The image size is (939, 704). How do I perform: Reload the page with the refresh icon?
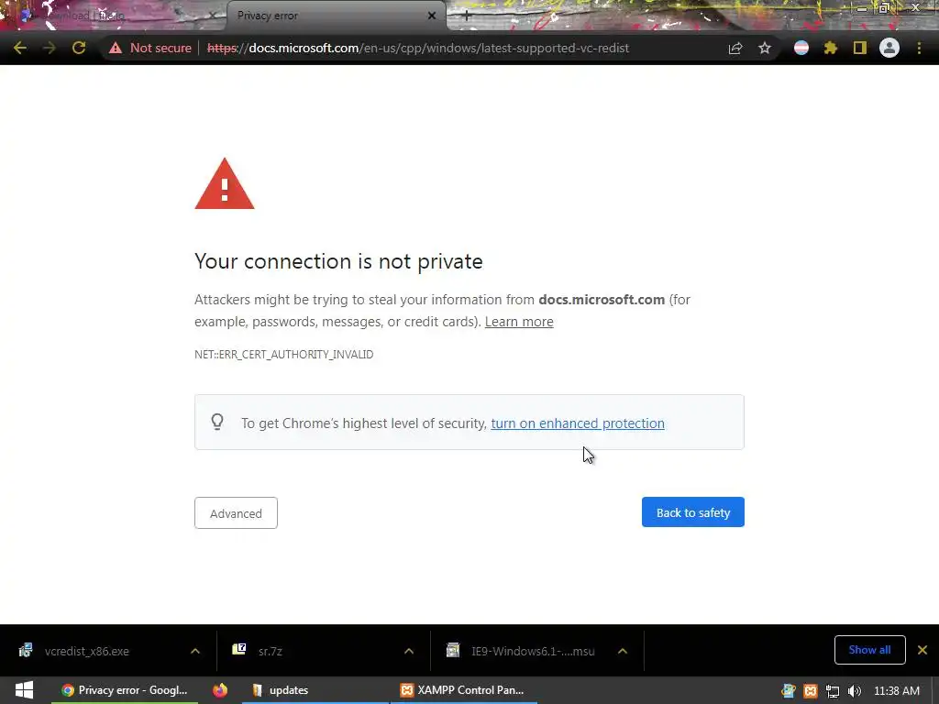tap(79, 48)
